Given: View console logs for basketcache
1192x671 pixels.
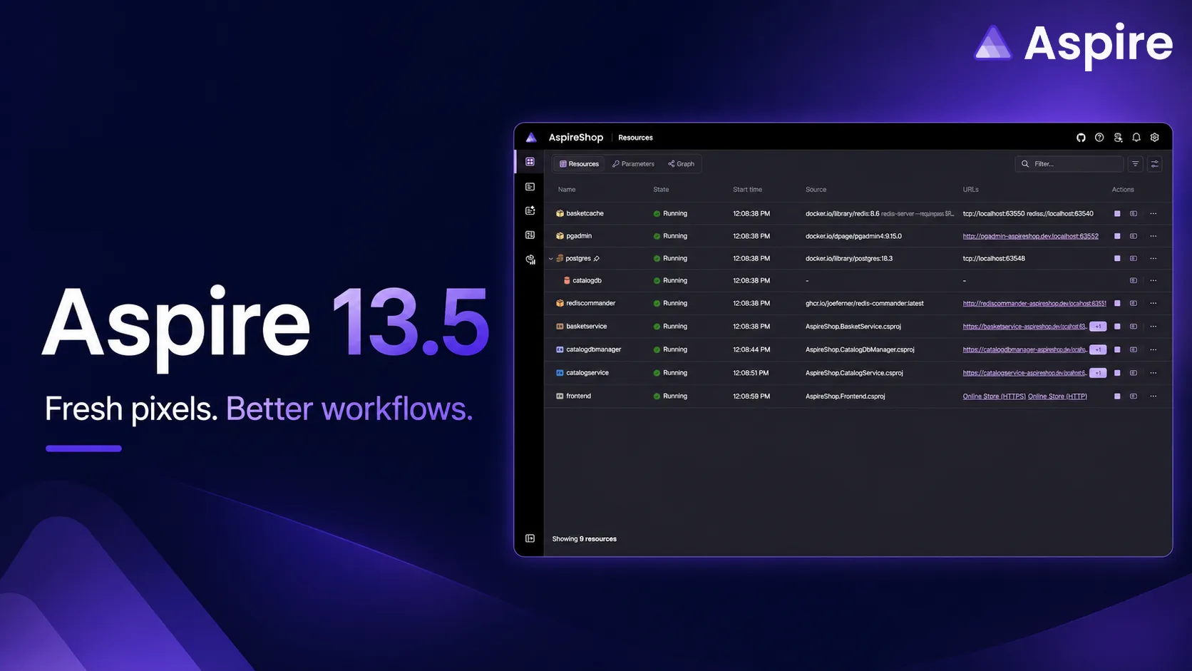Looking at the screenshot, I should pyautogui.click(x=1134, y=214).
